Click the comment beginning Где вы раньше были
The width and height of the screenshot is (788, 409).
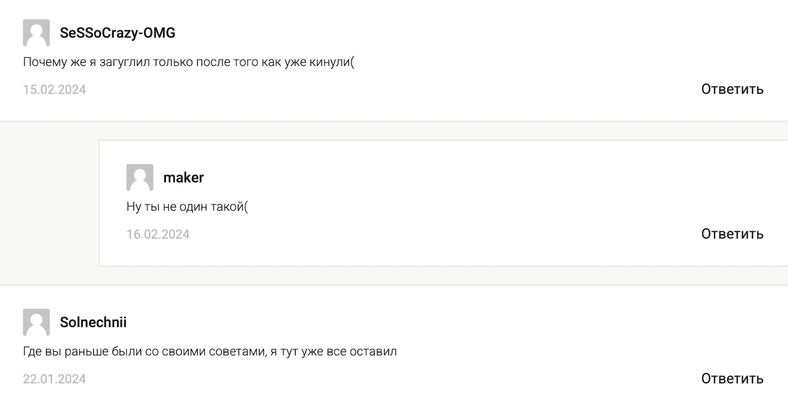(x=210, y=352)
